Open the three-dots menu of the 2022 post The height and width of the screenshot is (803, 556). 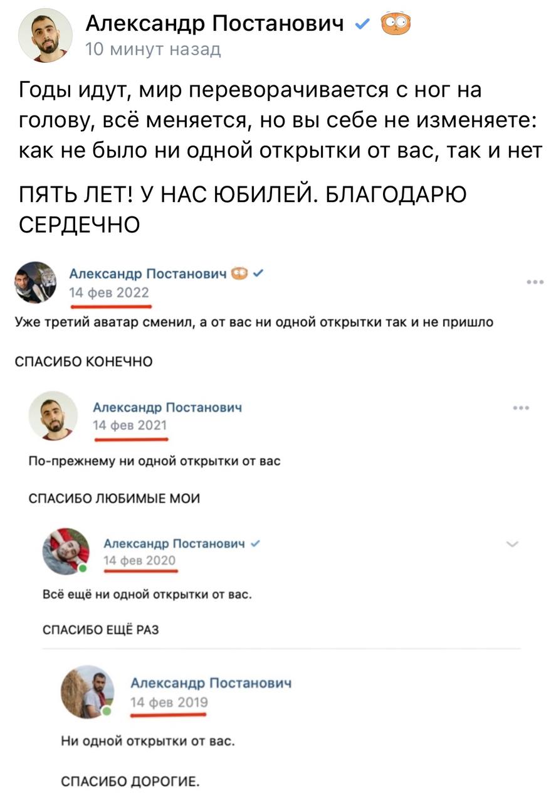click(535, 282)
